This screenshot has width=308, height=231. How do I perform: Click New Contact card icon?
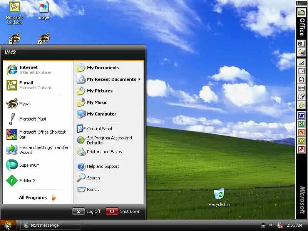(x=301, y=88)
